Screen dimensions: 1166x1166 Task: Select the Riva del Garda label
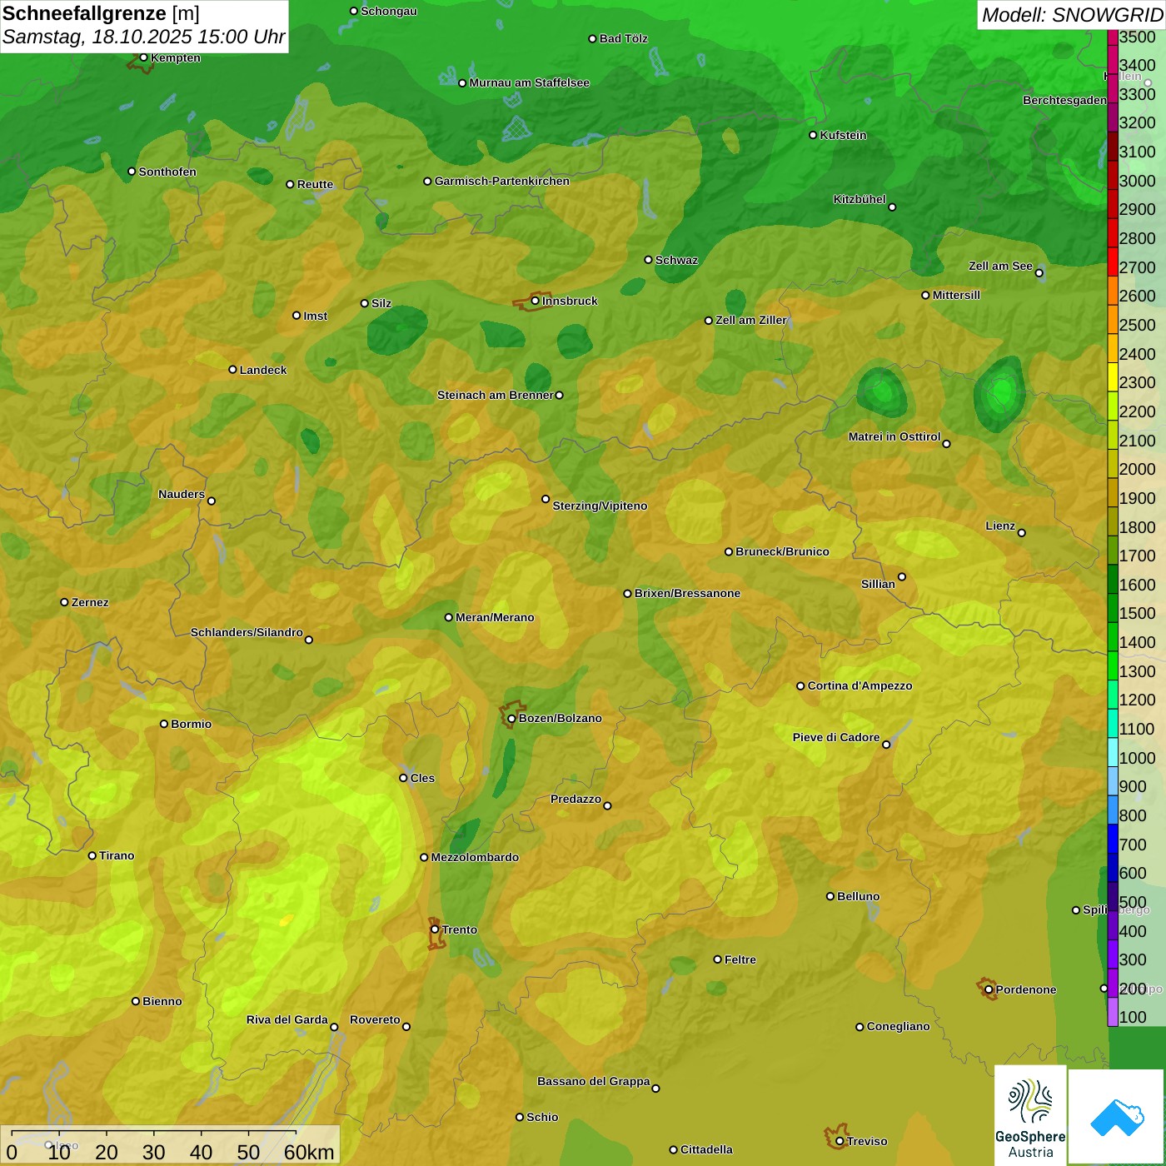point(287,1019)
